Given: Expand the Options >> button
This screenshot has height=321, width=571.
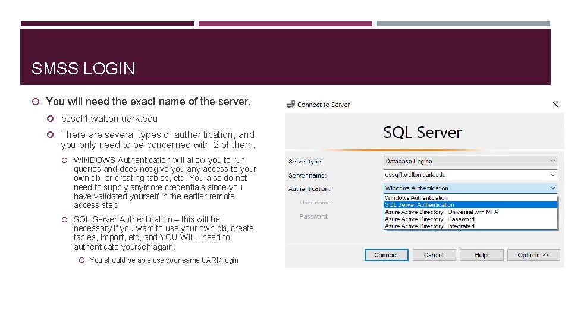Looking at the screenshot, I should pyautogui.click(x=533, y=255).
